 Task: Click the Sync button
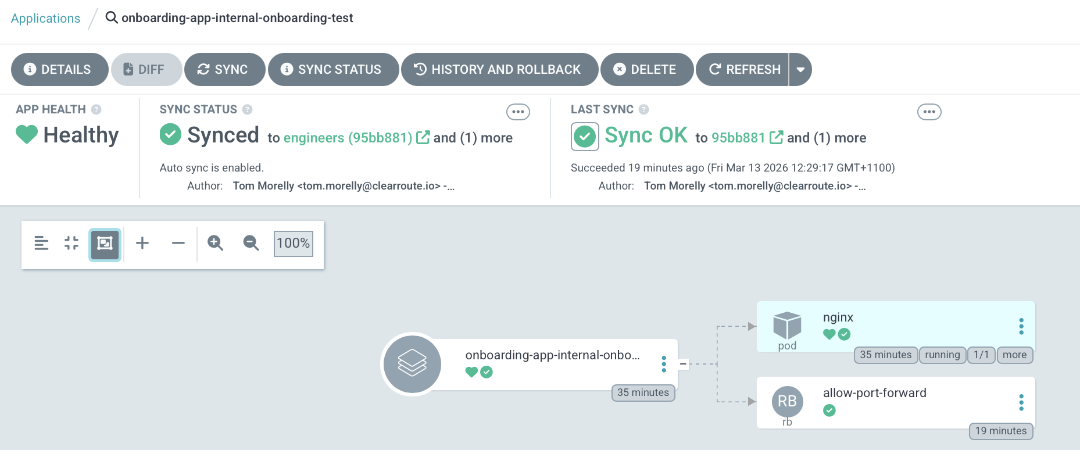(224, 70)
